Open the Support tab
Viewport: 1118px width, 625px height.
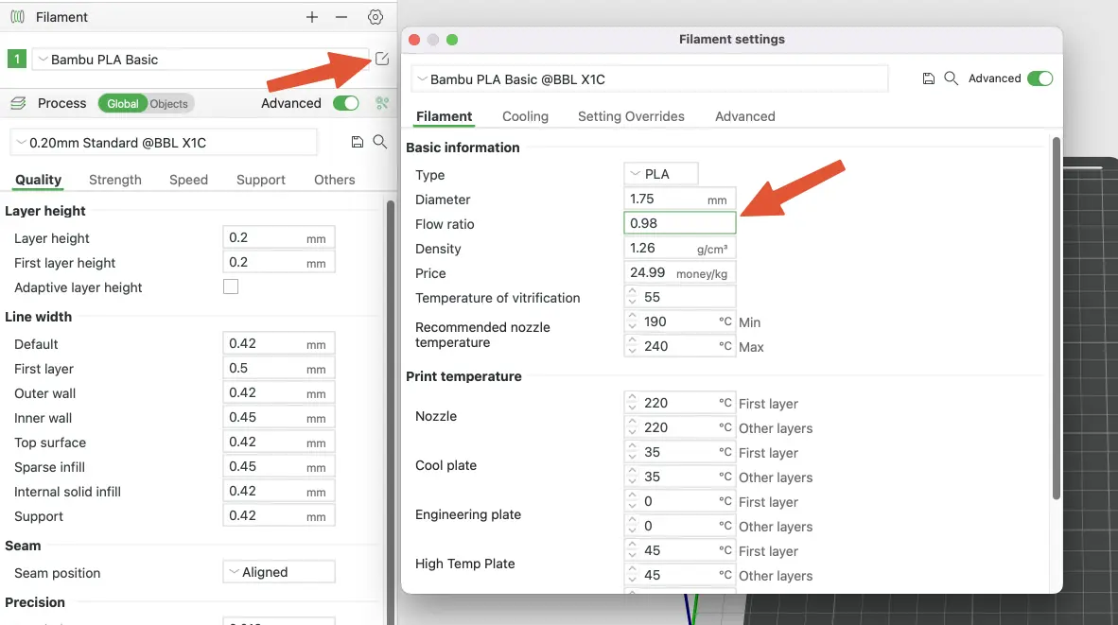click(x=260, y=180)
